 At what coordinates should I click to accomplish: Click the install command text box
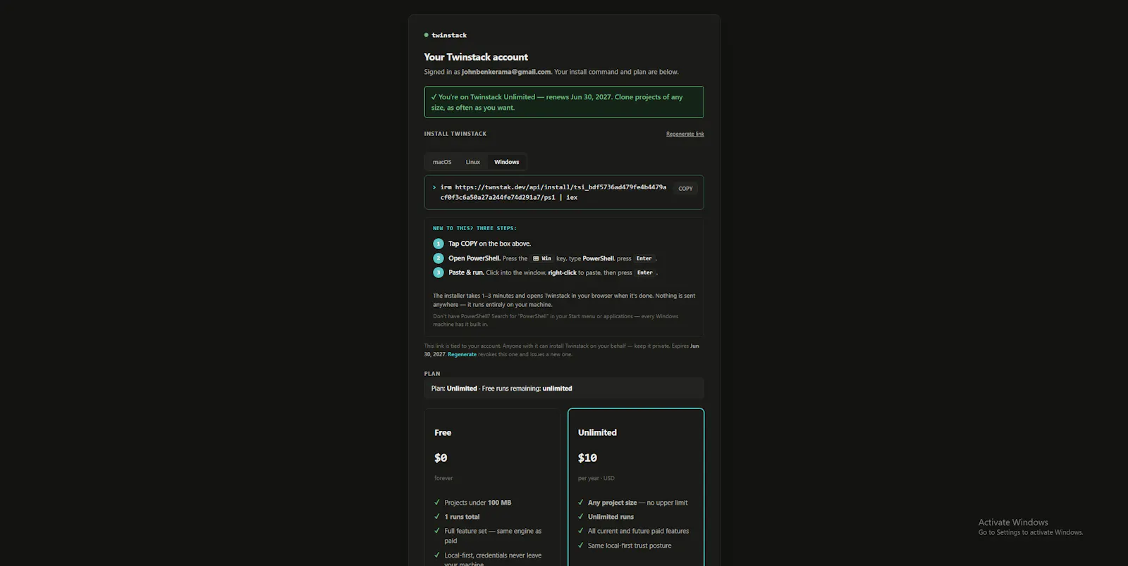point(564,192)
